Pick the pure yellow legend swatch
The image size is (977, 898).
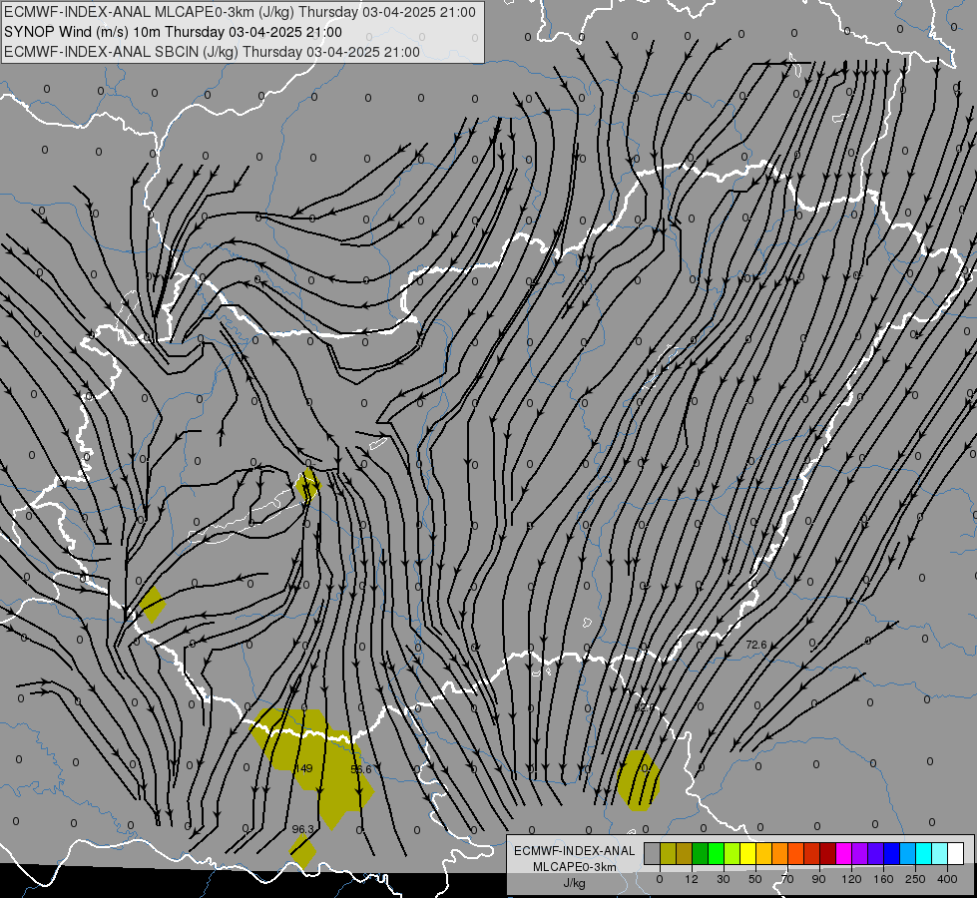747,853
